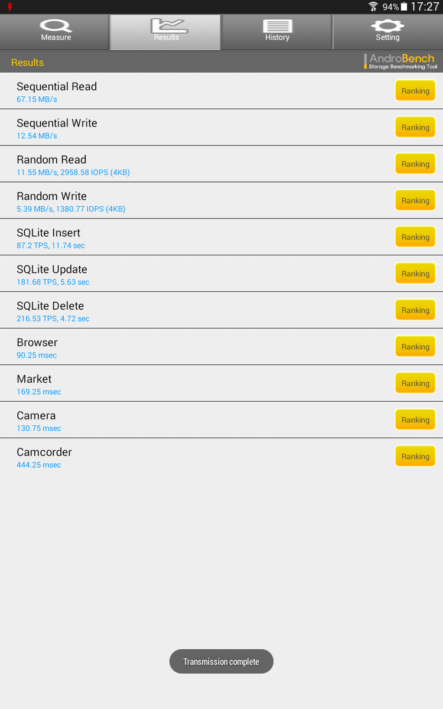Screen dimensions: 443x709
Task: View Ranking for Sequential Write
Action: click(415, 128)
